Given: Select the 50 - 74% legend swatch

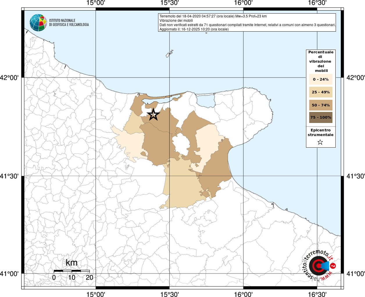Looking at the screenshot, I should (321, 105).
